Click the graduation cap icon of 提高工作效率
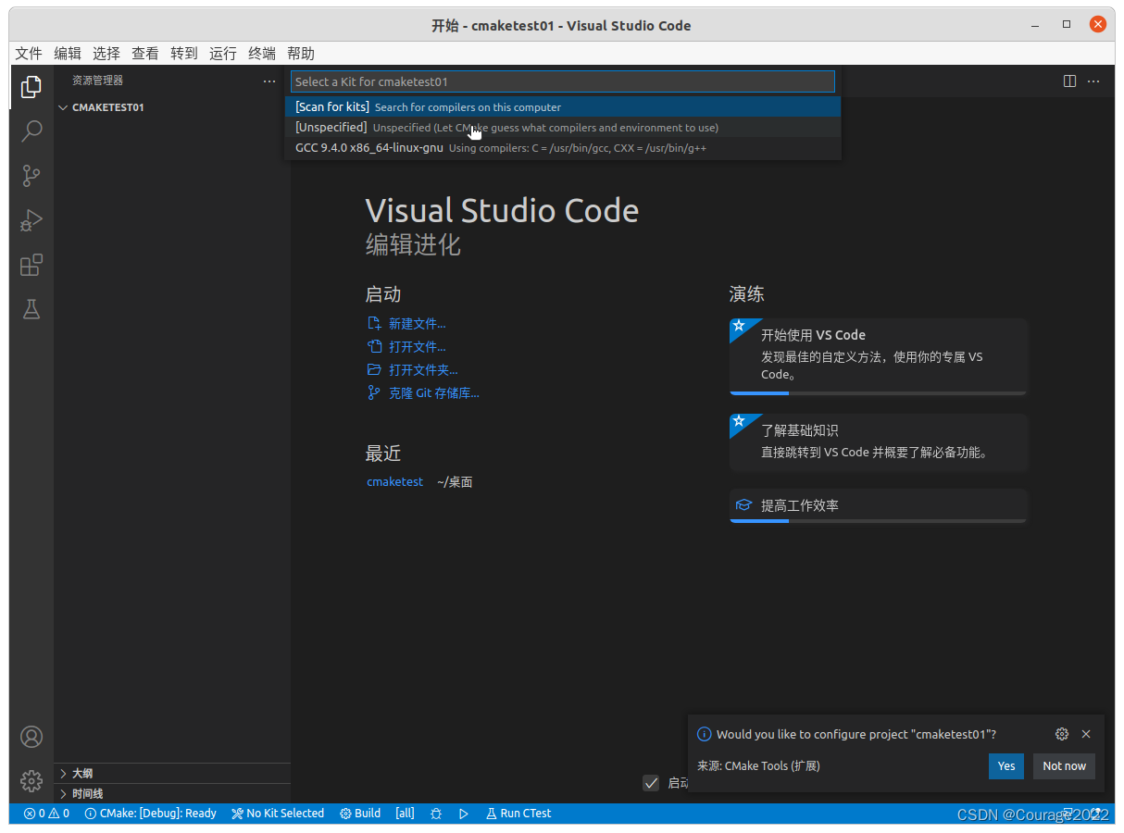 (743, 505)
